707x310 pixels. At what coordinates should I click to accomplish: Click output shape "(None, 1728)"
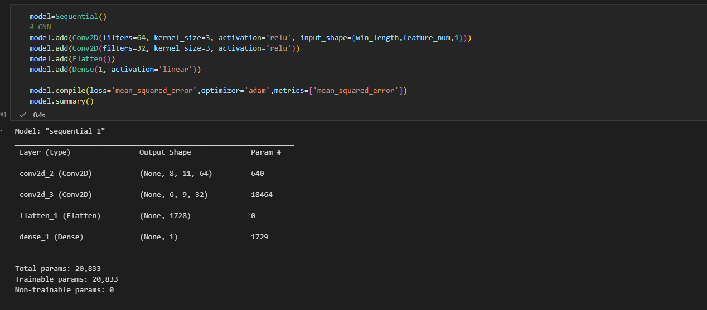pyautogui.click(x=165, y=216)
